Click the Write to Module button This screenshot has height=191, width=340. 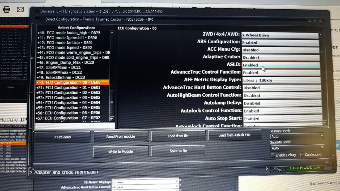(x=121, y=151)
